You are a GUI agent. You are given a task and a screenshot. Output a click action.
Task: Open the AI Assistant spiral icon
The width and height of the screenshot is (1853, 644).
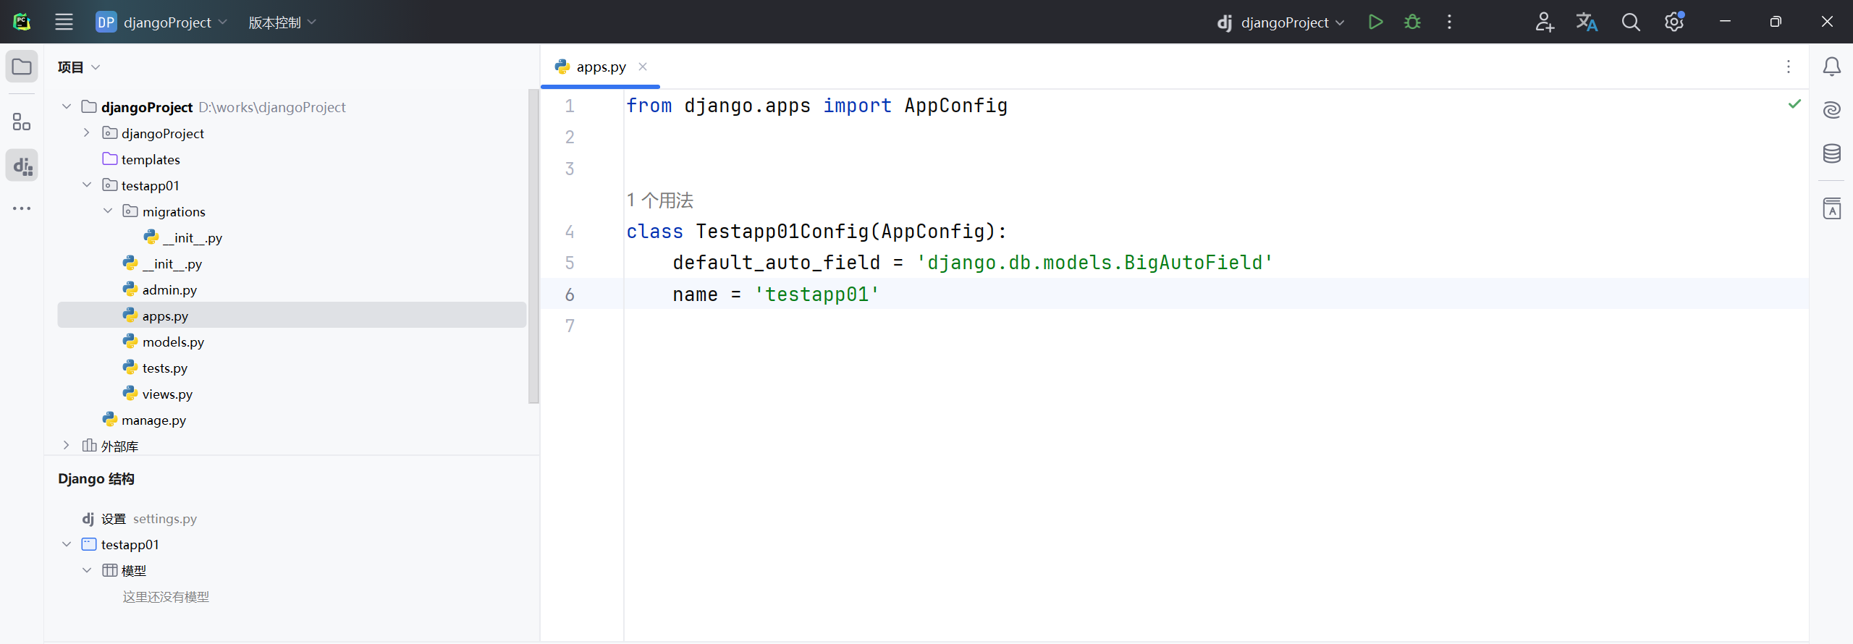pyautogui.click(x=1831, y=110)
